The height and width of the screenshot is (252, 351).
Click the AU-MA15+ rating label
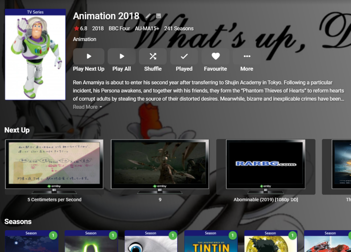pyautogui.click(x=147, y=28)
